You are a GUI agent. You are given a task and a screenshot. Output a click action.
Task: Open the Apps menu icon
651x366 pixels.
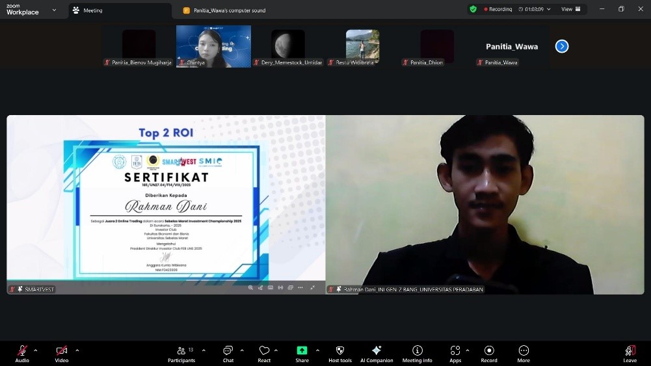coord(455,352)
